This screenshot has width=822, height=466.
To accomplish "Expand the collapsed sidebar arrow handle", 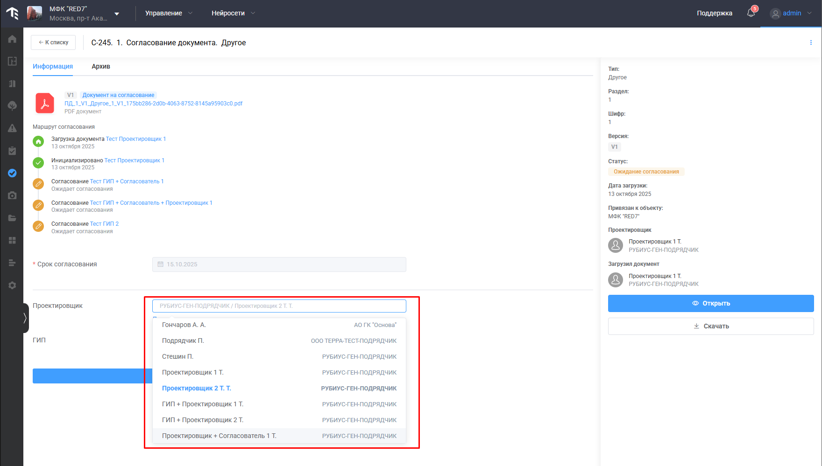I will click(25, 318).
